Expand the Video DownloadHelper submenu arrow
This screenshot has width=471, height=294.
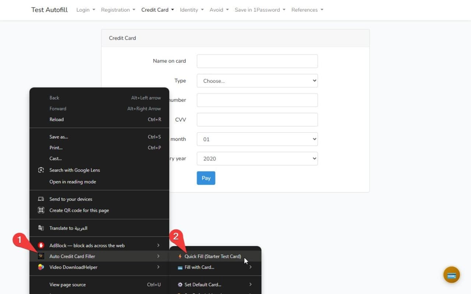(x=158, y=267)
